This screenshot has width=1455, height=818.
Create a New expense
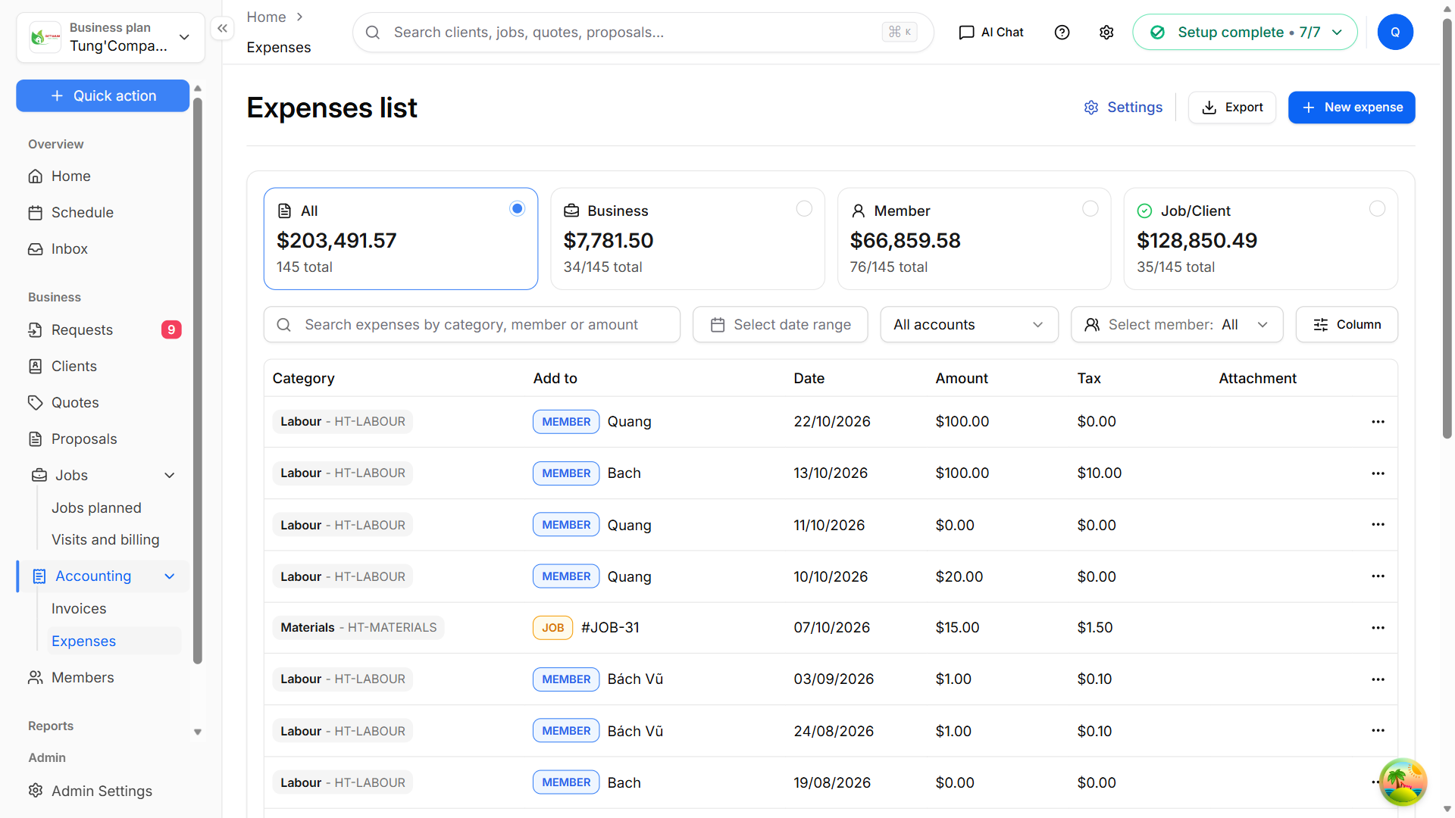coord(1351,108)
